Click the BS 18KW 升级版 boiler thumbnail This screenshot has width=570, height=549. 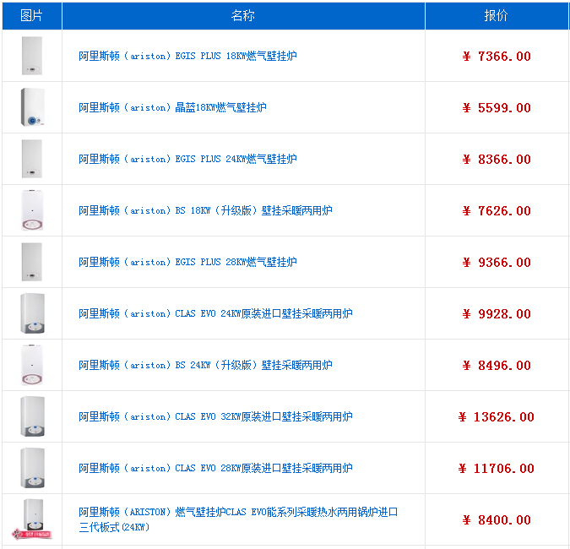[x=32, y=211]
